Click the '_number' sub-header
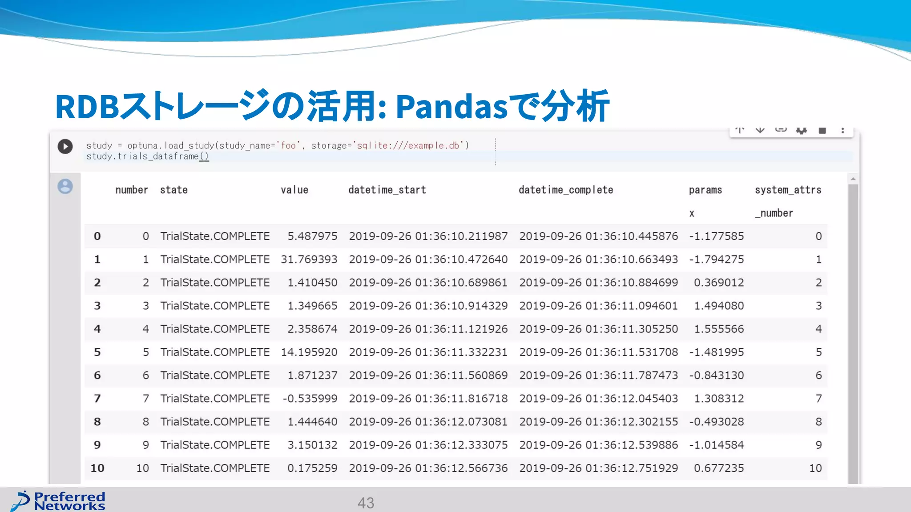The image size is (911, 512). (x=774, y=213)
